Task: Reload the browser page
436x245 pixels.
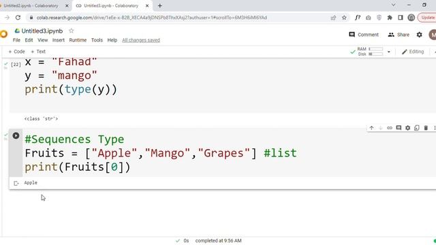Action: 18,18
